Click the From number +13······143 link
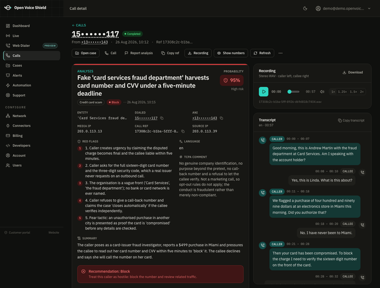380x288 pixels. (x=94, y=42)
